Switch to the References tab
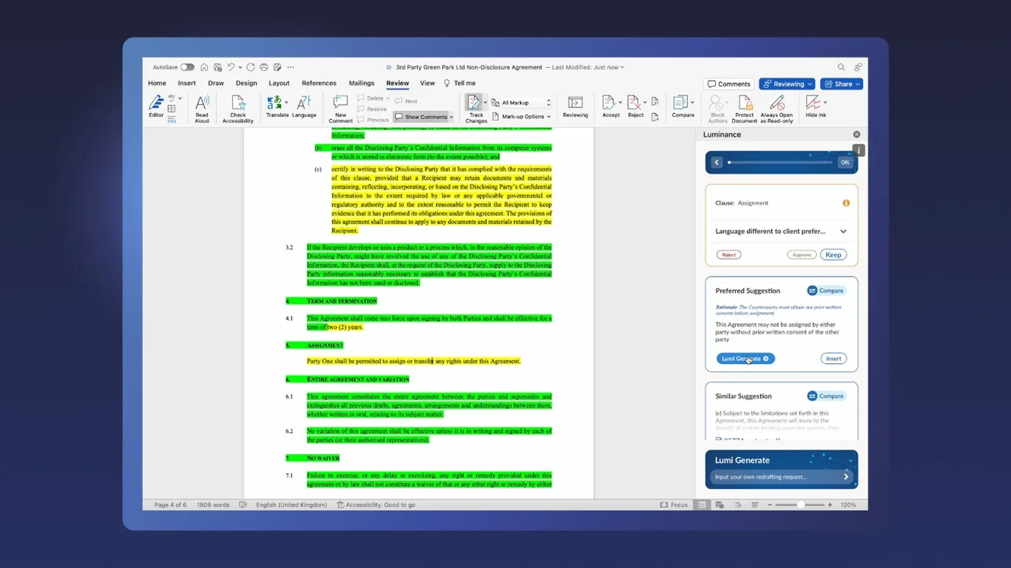The width and height of the screenshot is (1011, 568). [x=319, y=84]
